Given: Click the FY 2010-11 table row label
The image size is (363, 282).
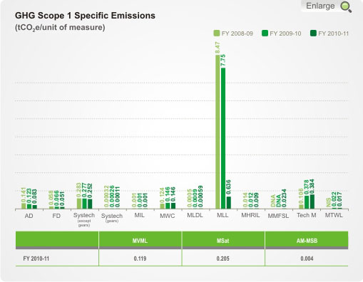Looking at the screenshot, I should point(36,258).
